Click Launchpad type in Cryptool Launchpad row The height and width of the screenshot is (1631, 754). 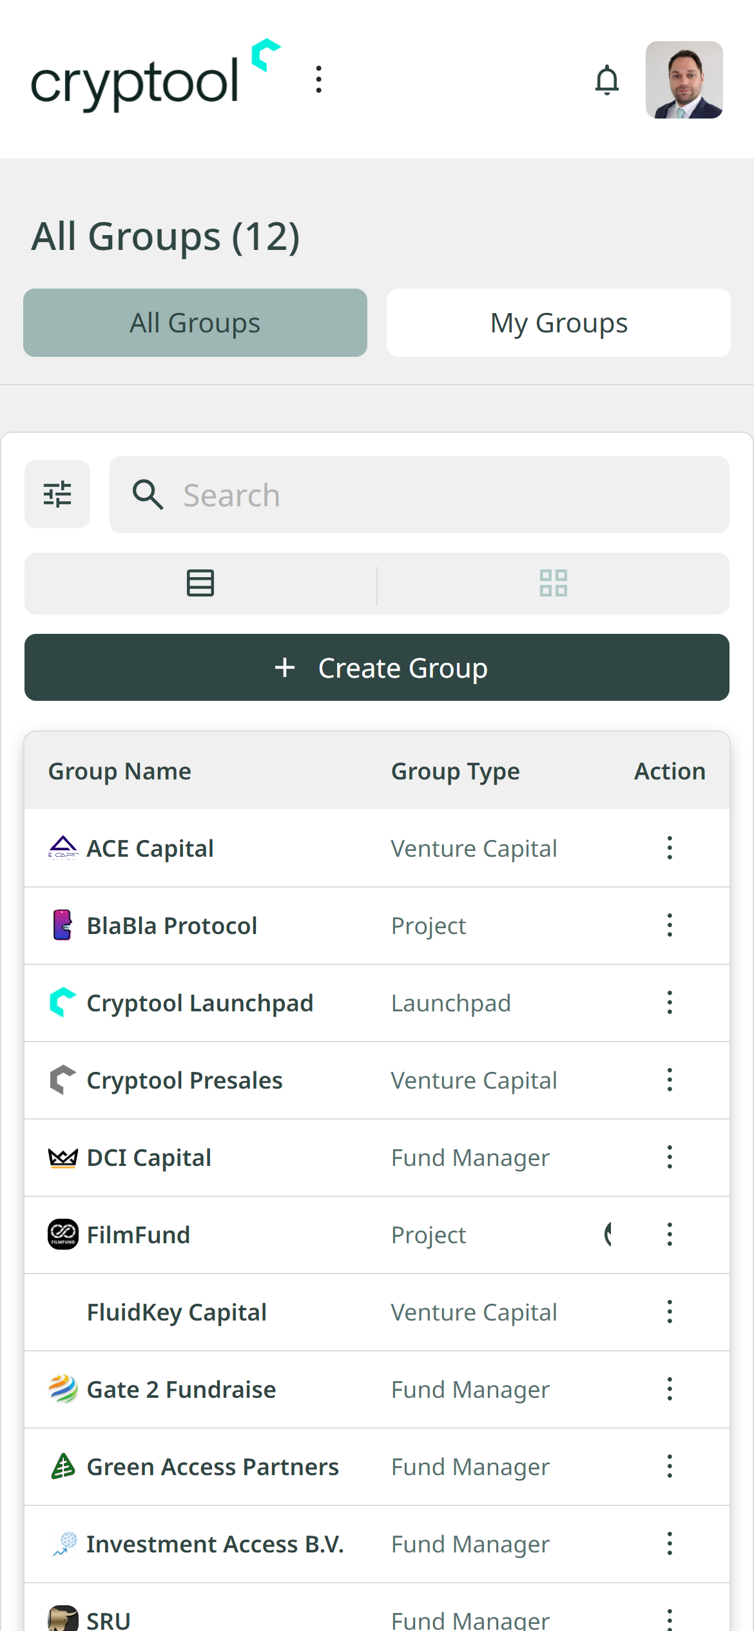point(451,1003)
